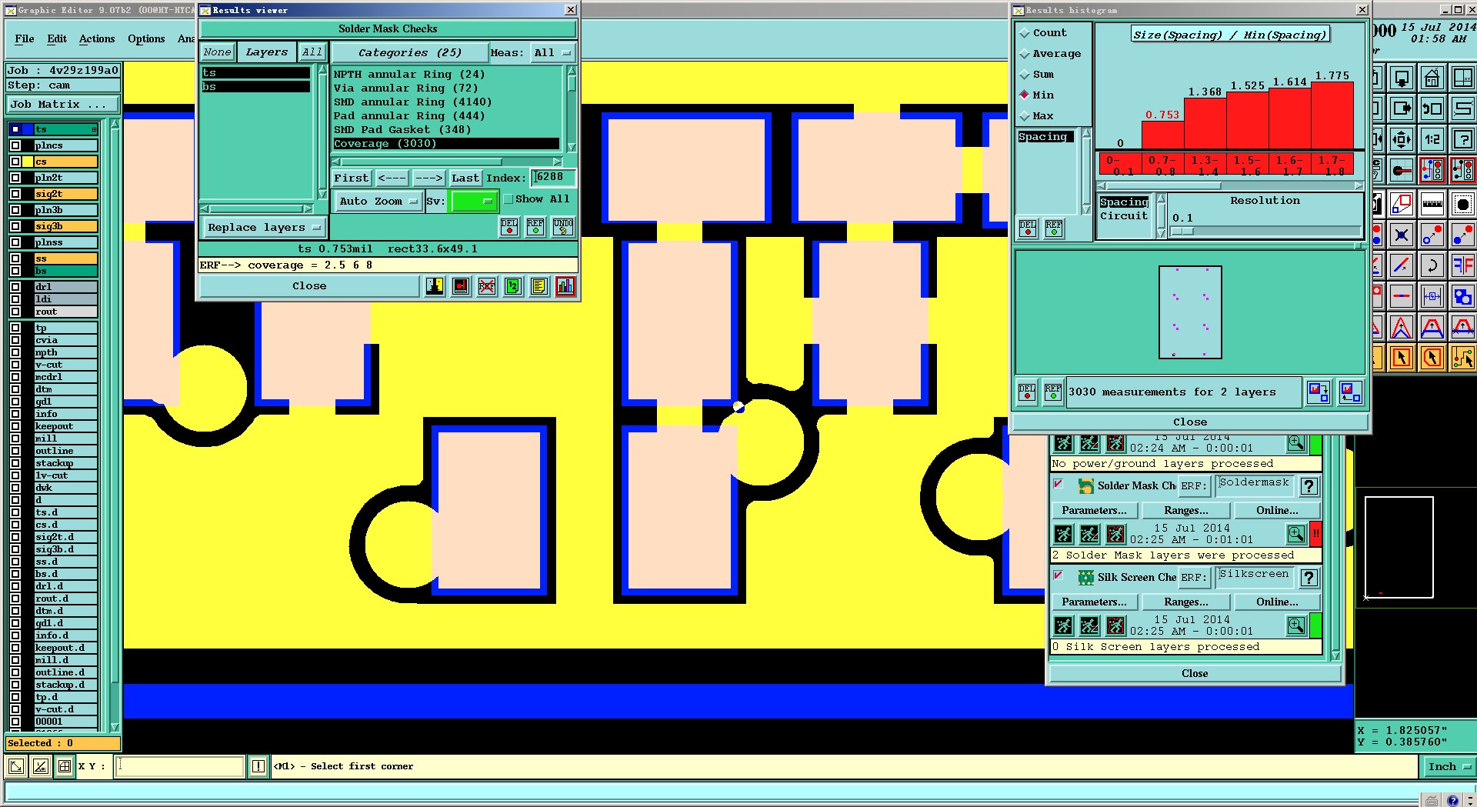Open the Meas All dropdown
Viewport: 1477px width, 807px height.
pos(553,53)
